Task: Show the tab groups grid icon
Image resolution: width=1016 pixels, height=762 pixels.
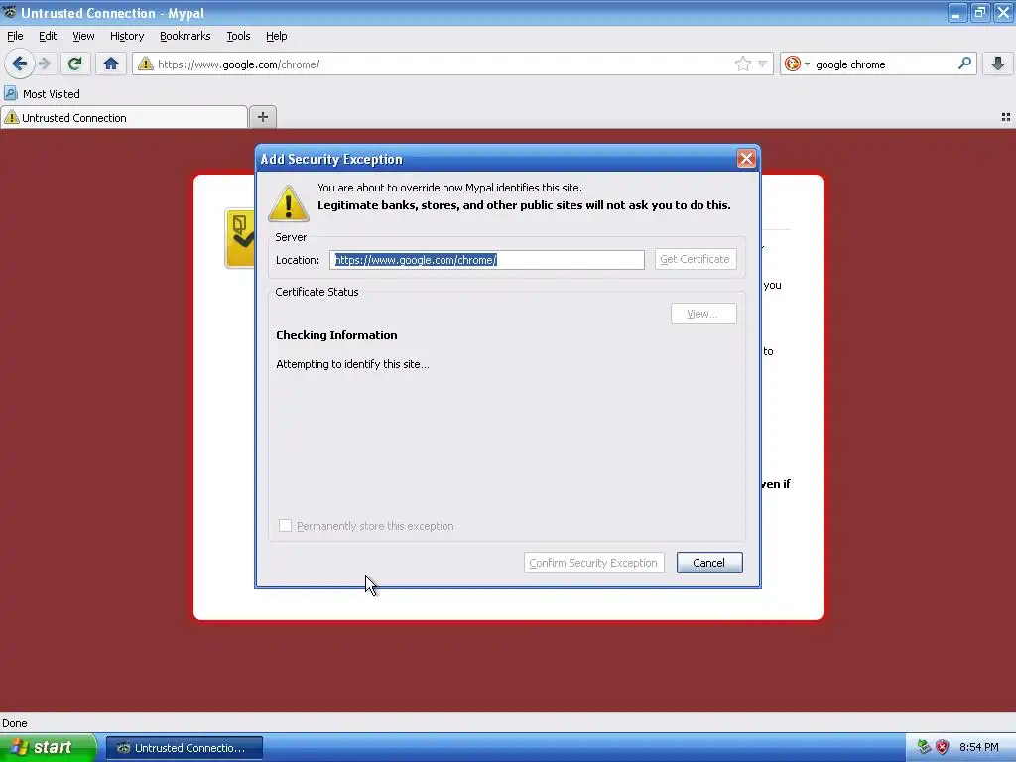Action: (1006, 117)
